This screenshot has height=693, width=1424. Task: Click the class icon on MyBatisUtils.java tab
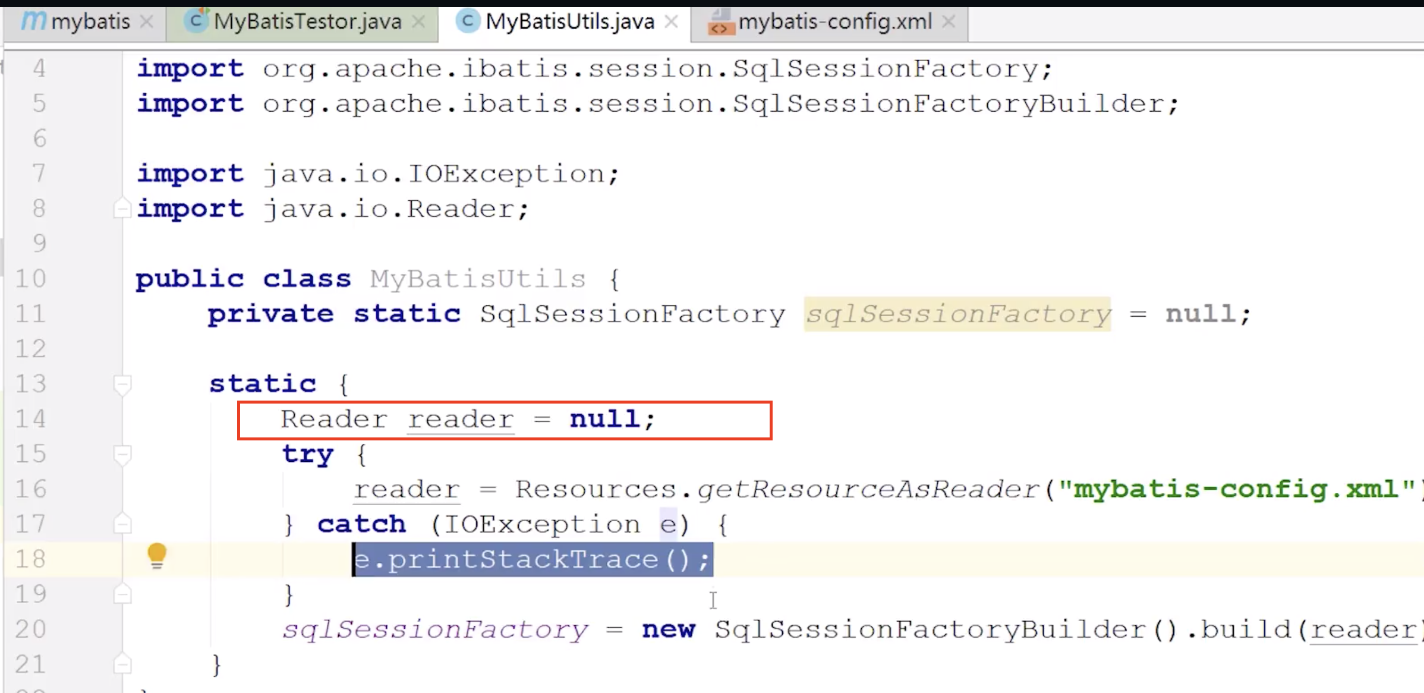(468, 21)
